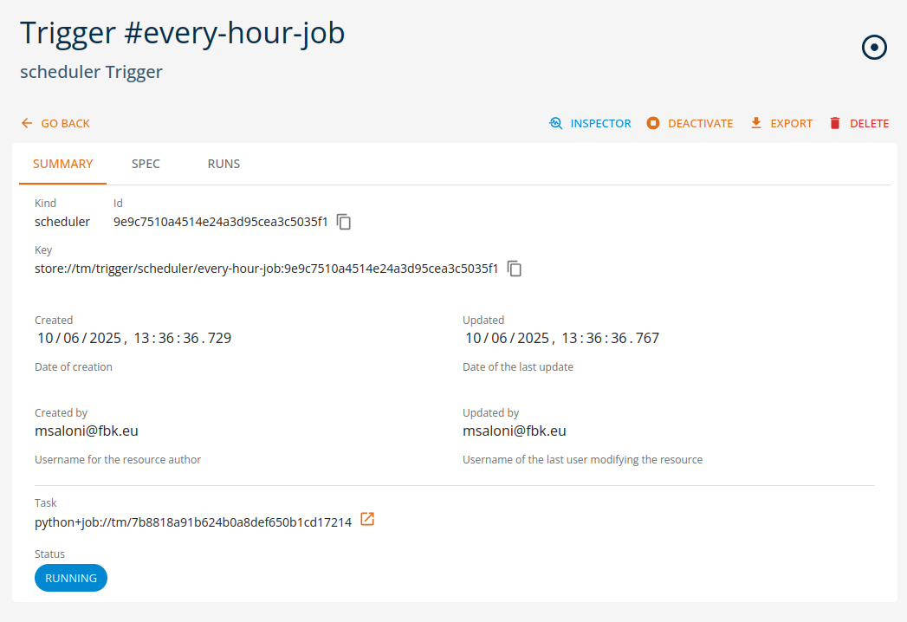Click the Updated by email value

515,431
